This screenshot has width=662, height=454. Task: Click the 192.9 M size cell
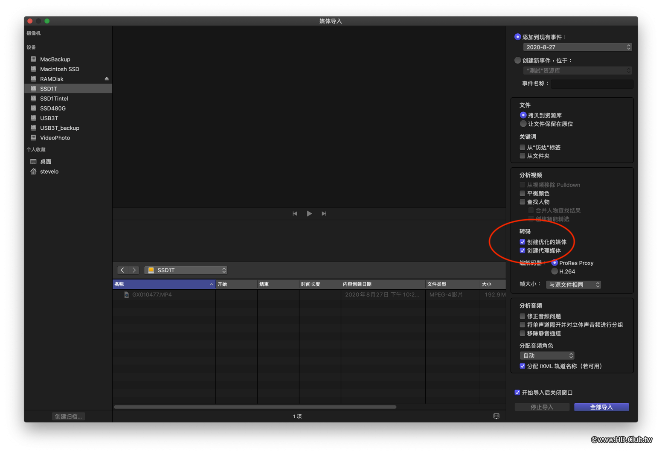pos(495,295)
